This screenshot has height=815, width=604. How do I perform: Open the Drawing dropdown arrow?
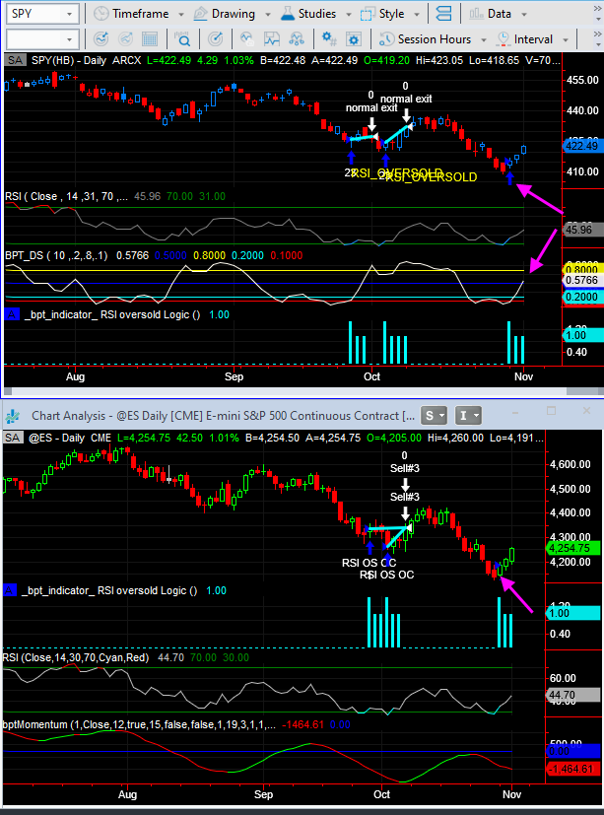click(x=268, y=15)
